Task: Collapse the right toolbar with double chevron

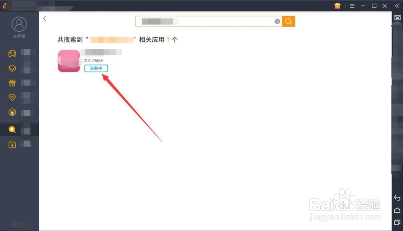Action: [397, 6]
